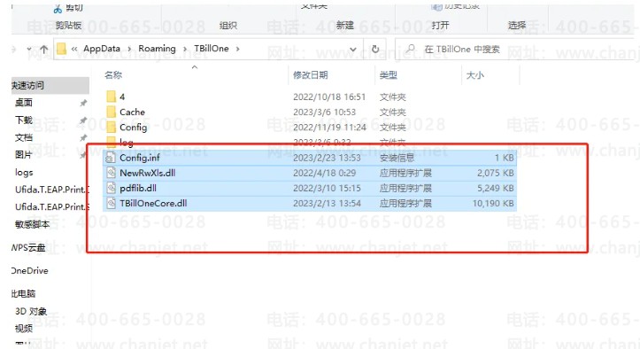Click the Config folder icon
This screenshot has width=640, height=349.
[x=111, y=127]
